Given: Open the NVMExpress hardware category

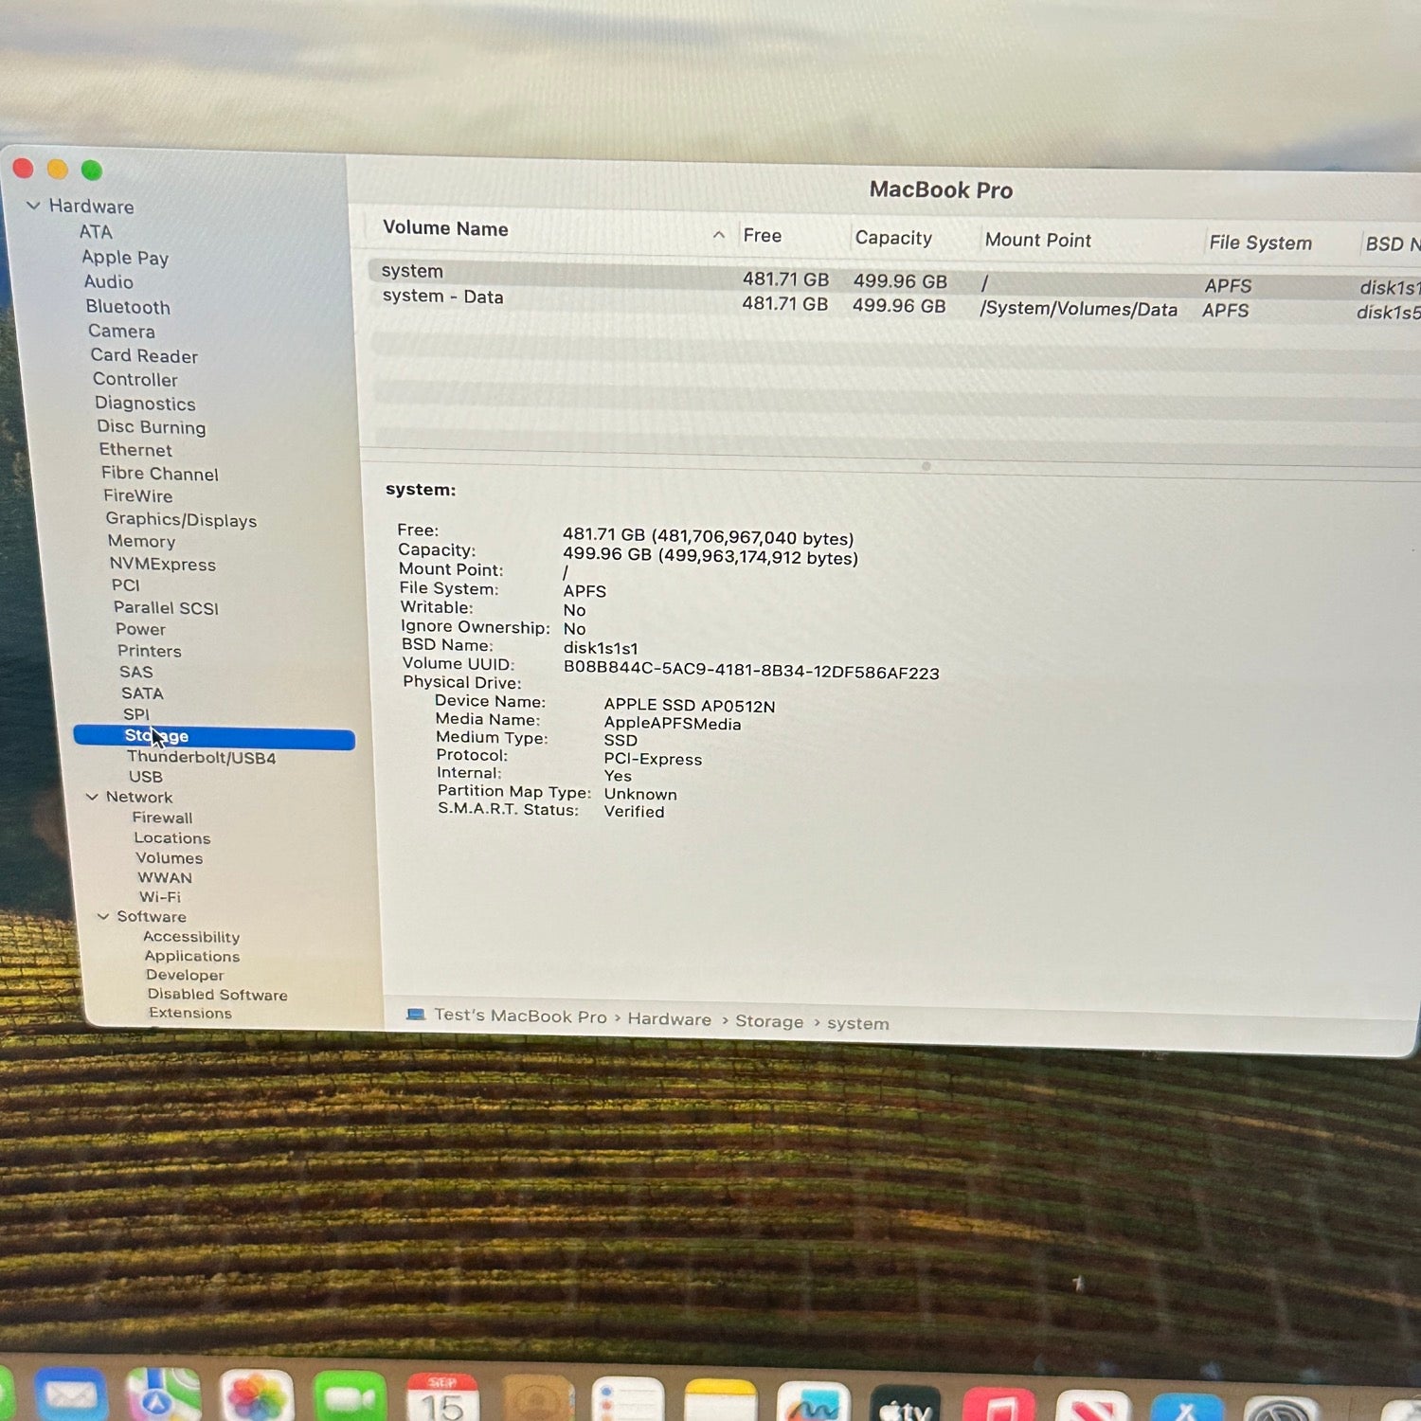Looking at the screenshot, I should 162,564.
